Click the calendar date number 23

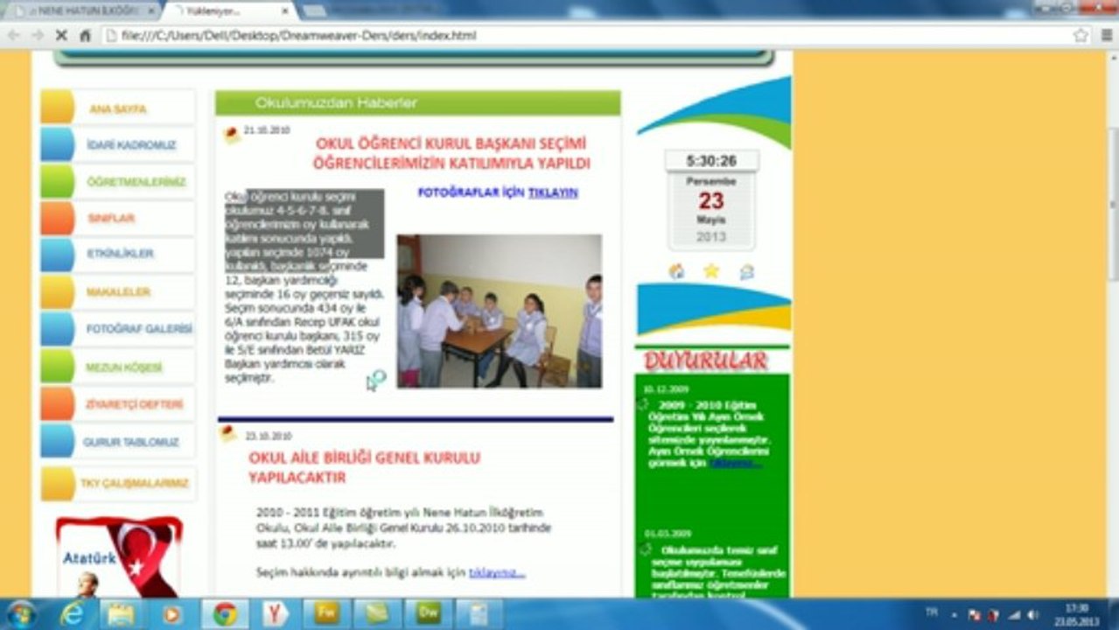click(x=711, y=200)
